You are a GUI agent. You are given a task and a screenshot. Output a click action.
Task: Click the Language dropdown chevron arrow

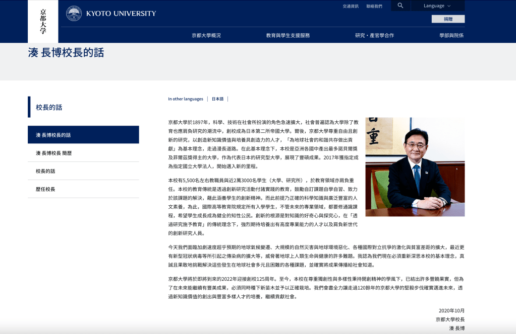448,6
